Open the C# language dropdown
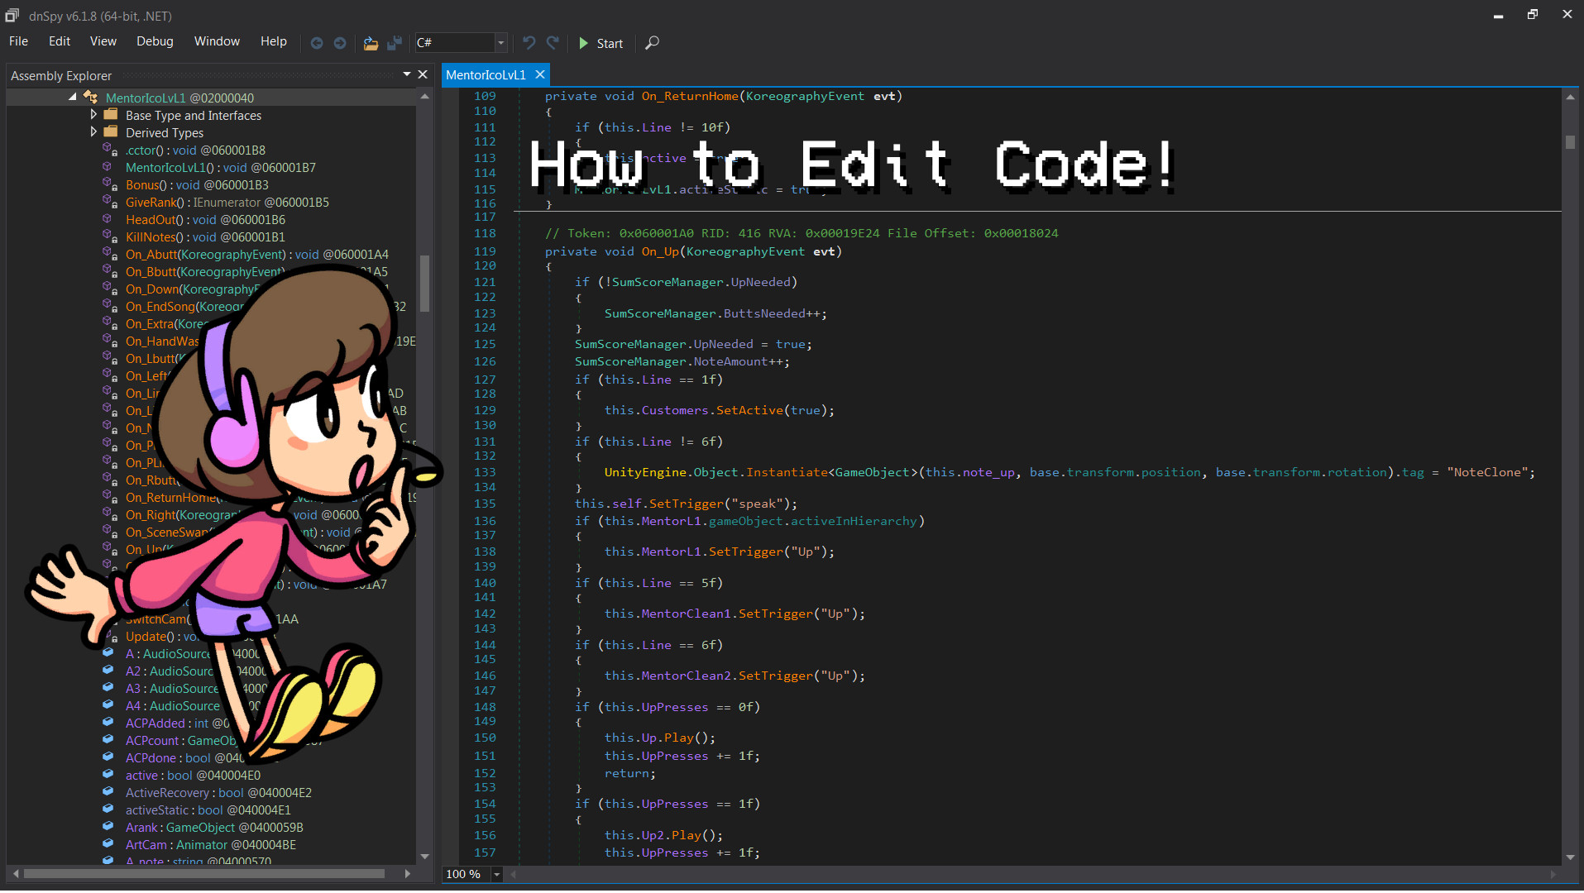The width and height of the screenshot is (1584, 893). click(500, 43)
